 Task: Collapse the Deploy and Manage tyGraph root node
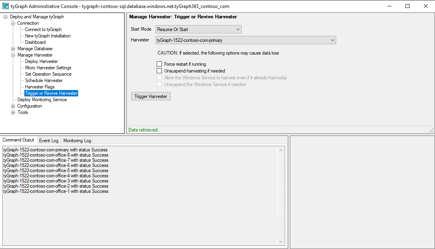[x=5, y=17]
